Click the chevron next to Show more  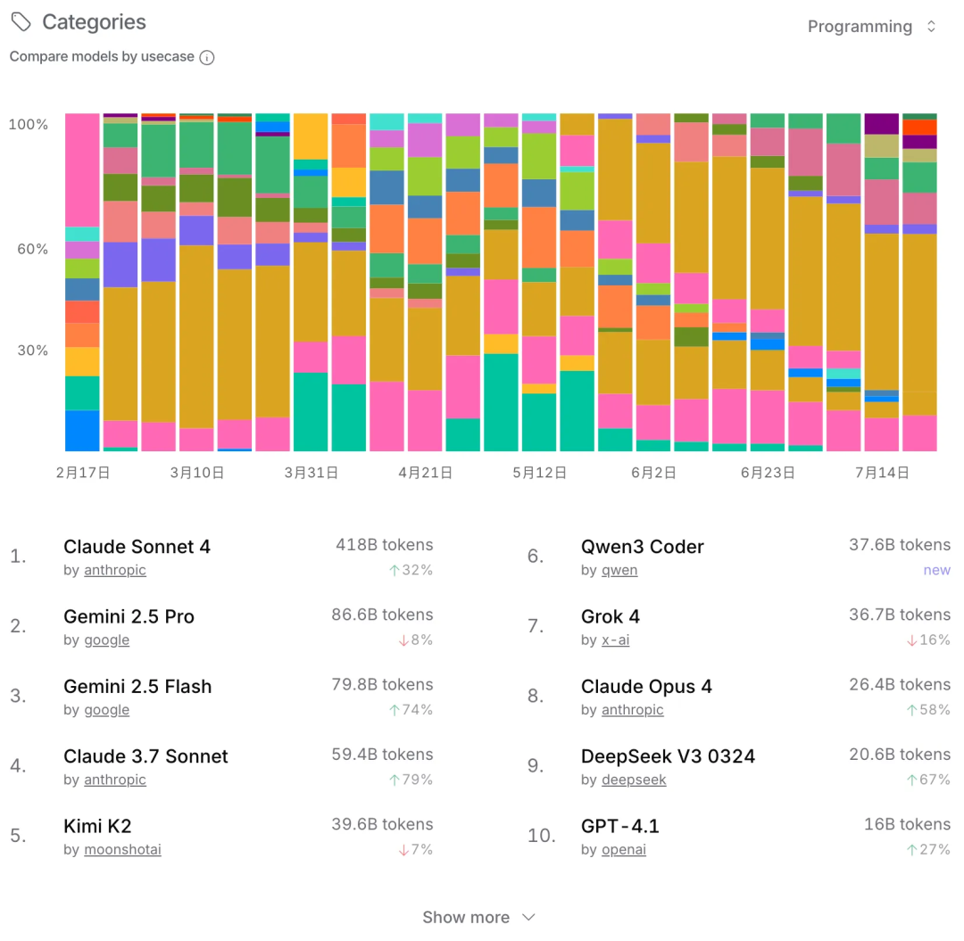click(x=528, y=917)
